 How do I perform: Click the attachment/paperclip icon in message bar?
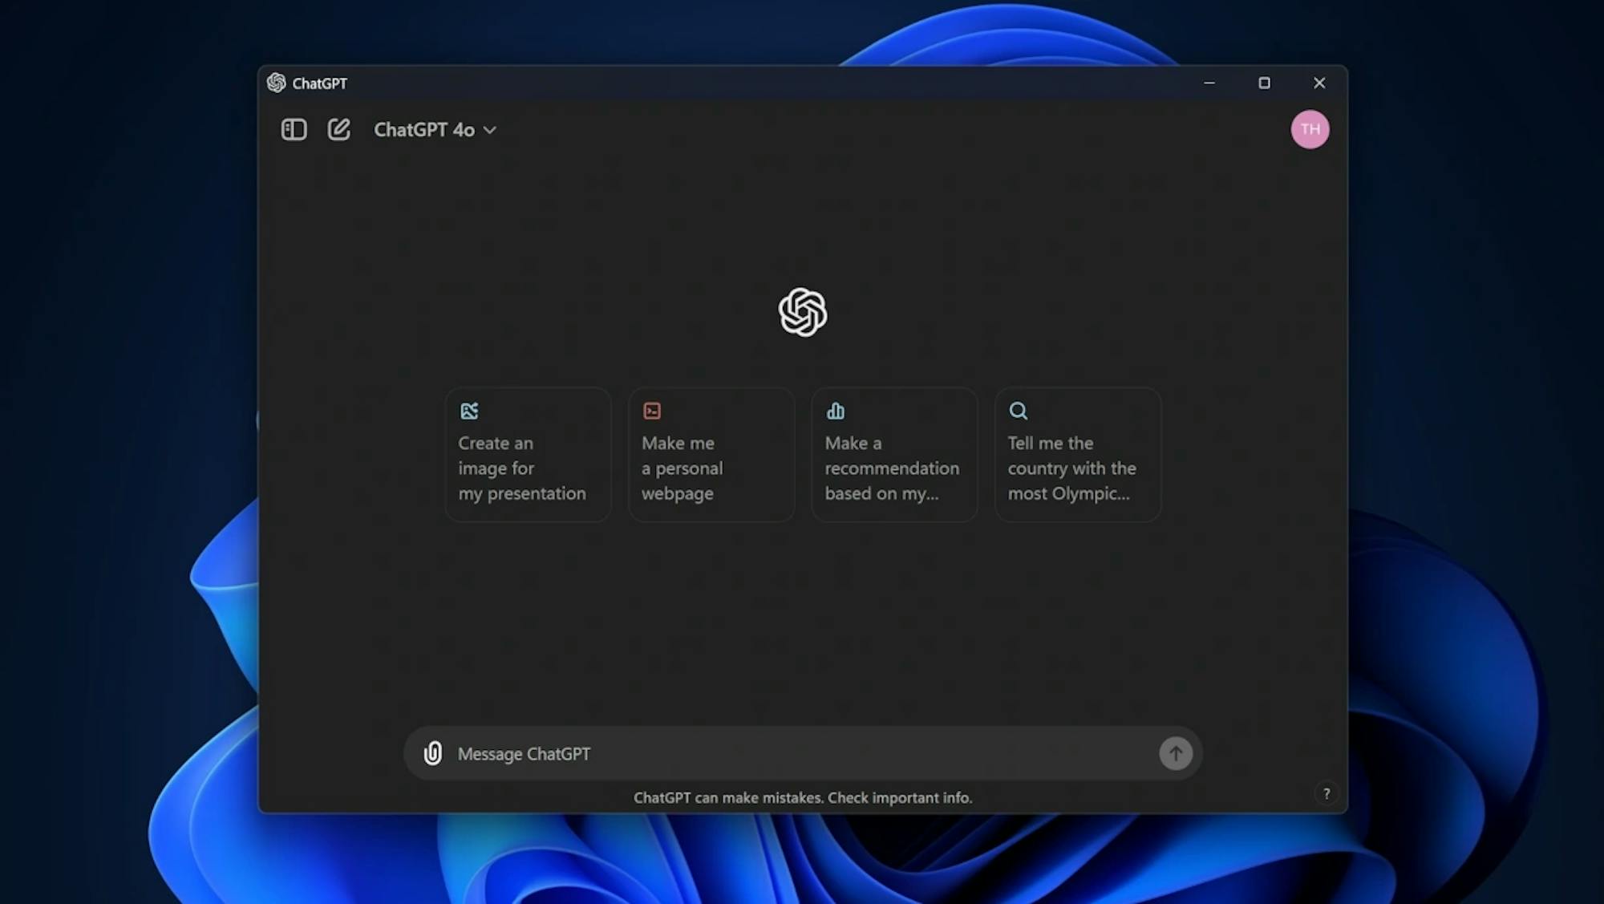coord(431,753)
